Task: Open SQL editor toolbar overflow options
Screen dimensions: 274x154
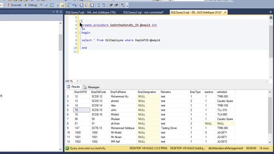Action: click(x=127, y=5)
